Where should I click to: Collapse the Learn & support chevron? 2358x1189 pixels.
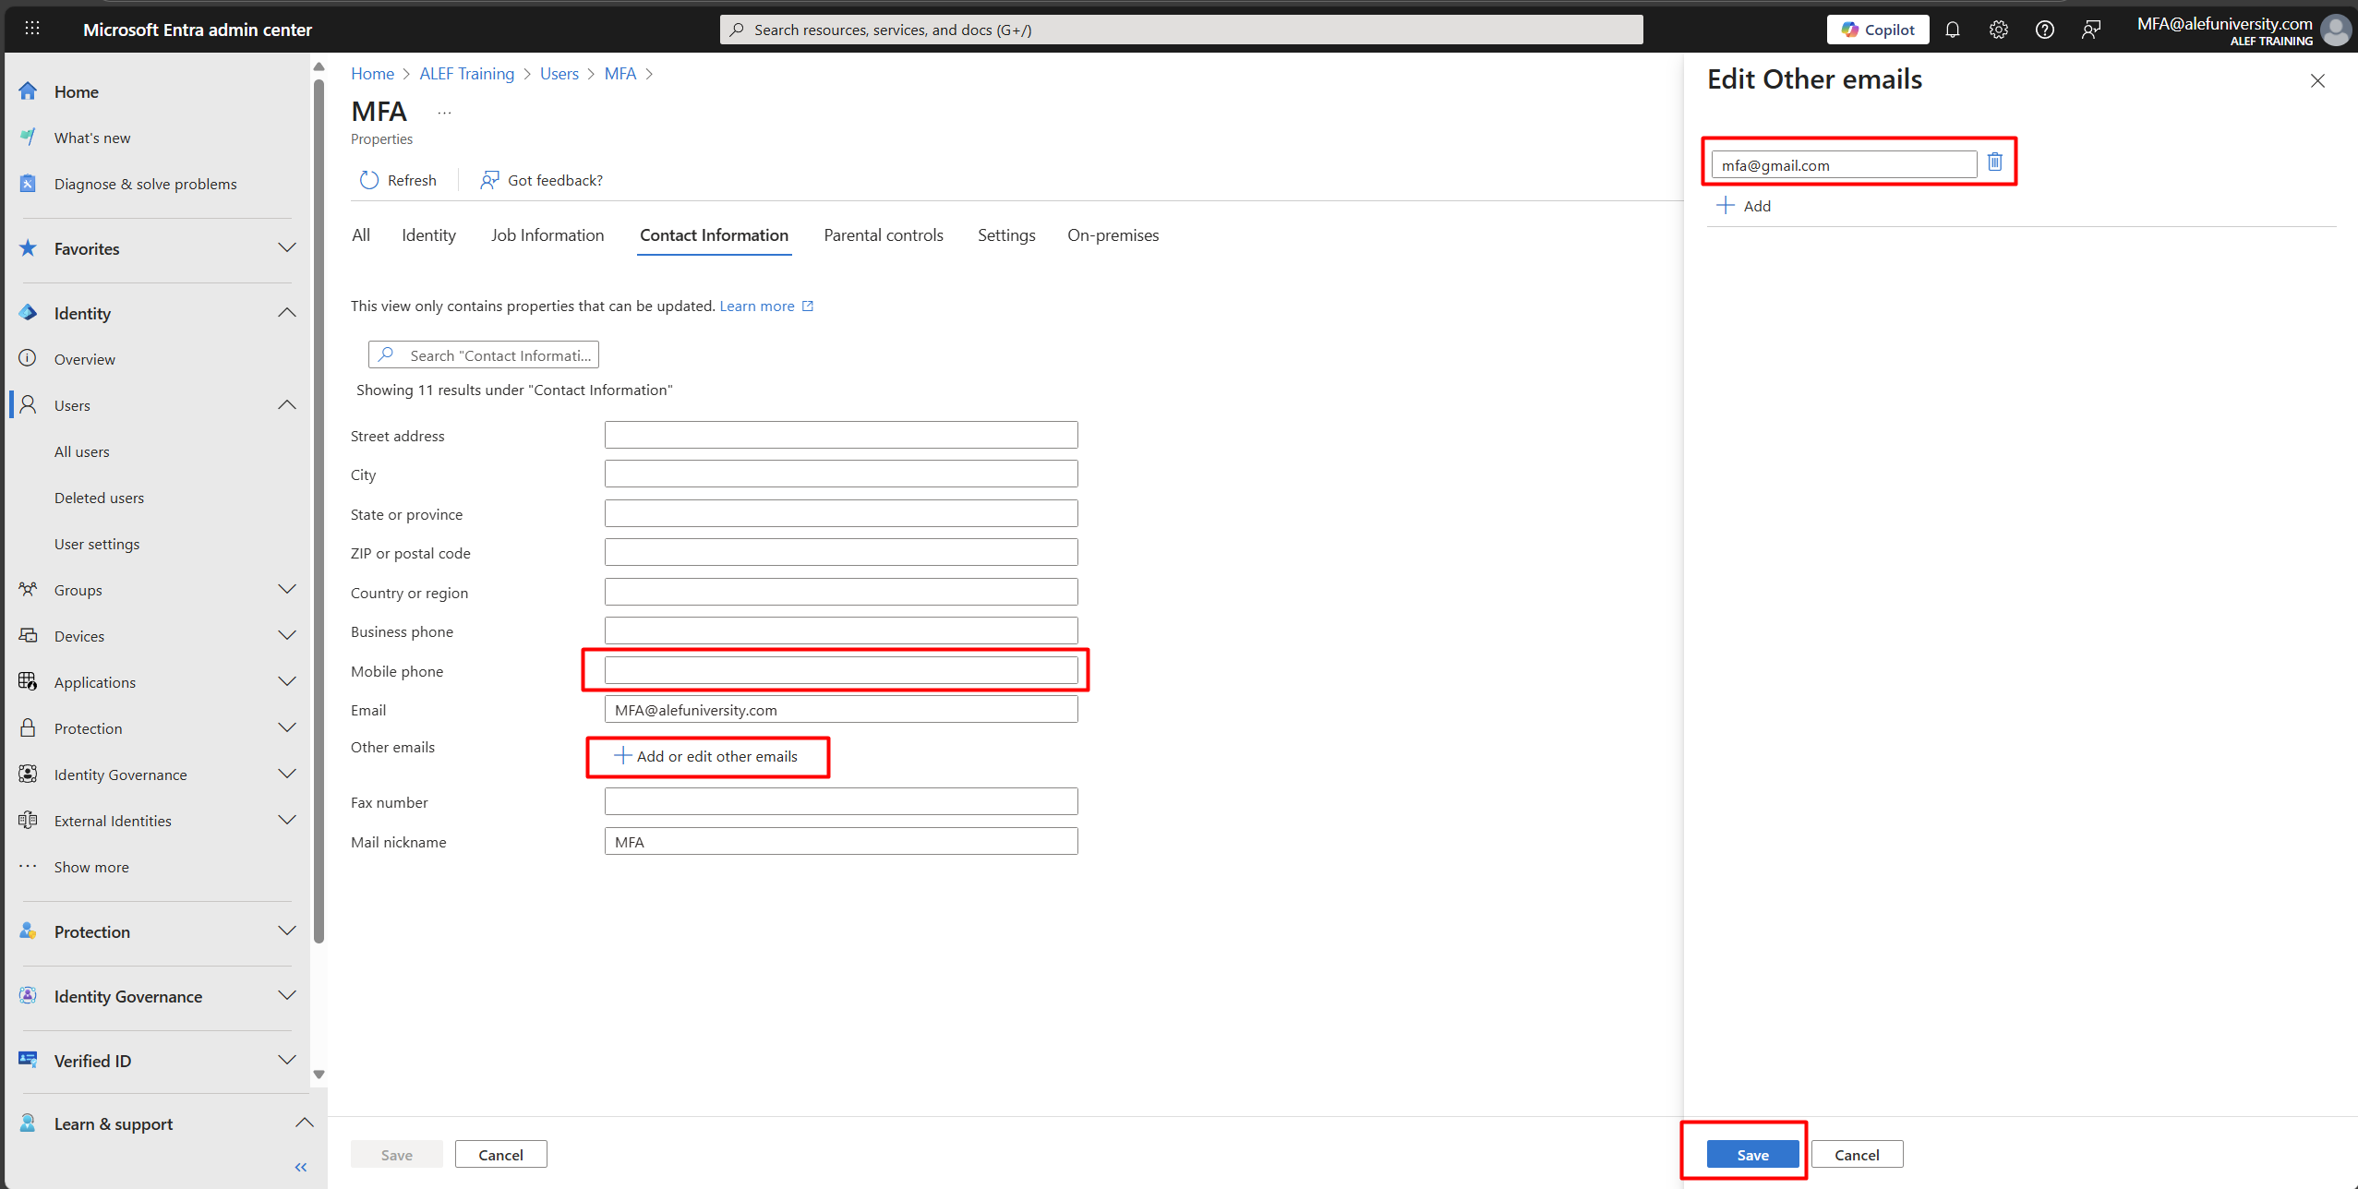tap(305, 1123)
